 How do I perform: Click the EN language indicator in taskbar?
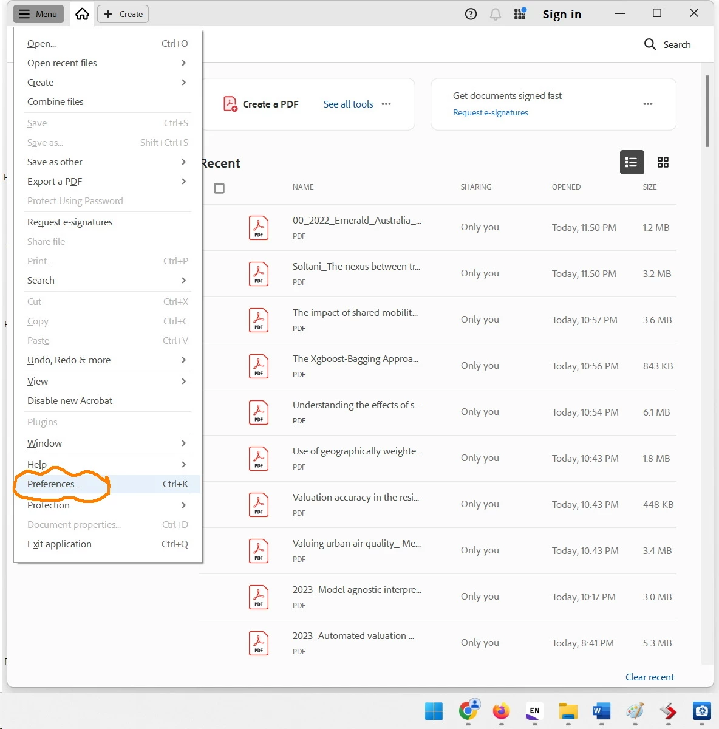pyautogui.click(x=534, y=711)
